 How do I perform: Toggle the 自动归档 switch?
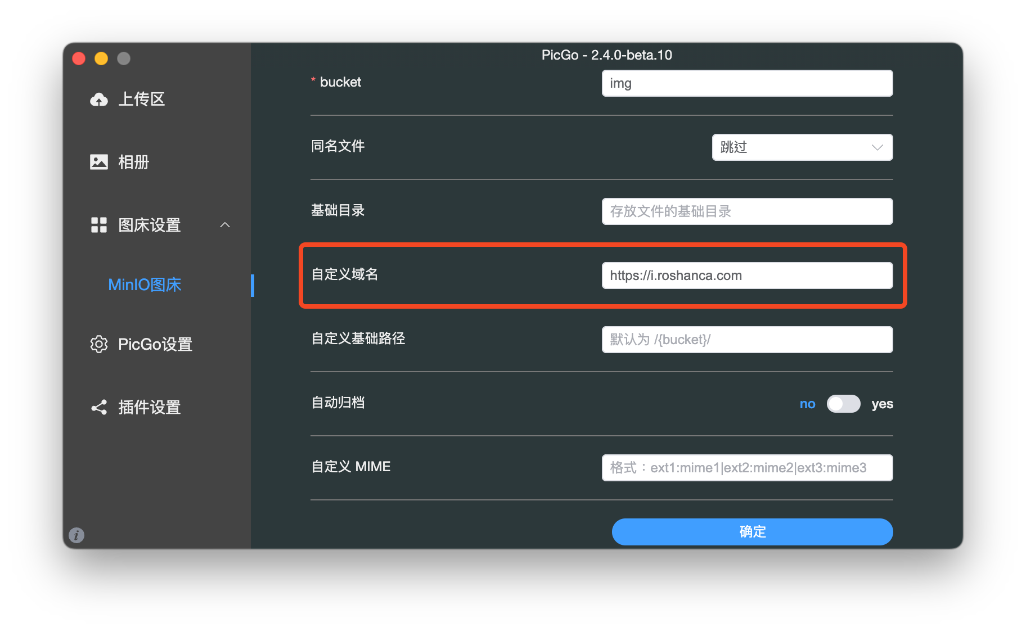tap(843, 404)
